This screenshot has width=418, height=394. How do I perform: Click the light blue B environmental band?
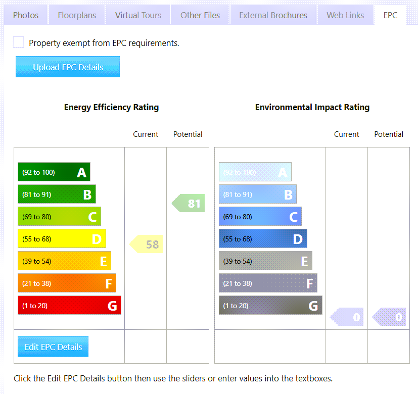(x=258, y=194)
